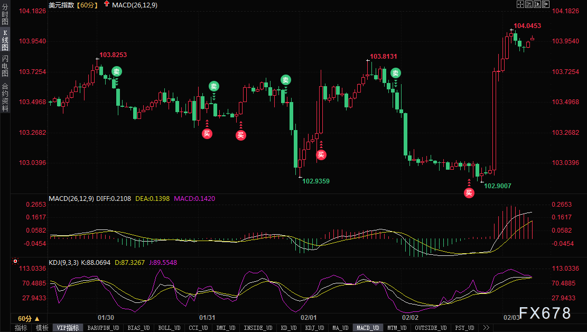Open the 60分 period selector

[x=29, y=318]
